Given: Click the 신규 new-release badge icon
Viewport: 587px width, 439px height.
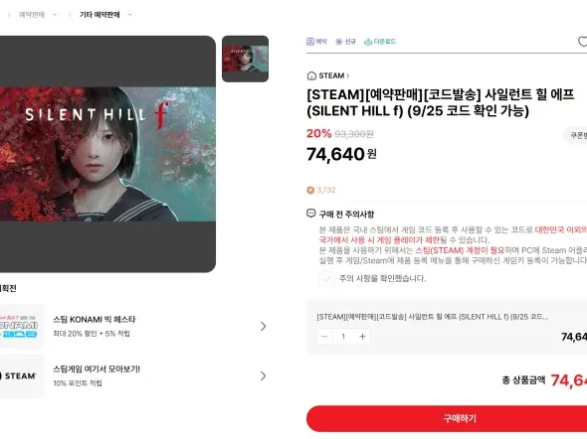Looking at the screenshot, I should [339, 42].
